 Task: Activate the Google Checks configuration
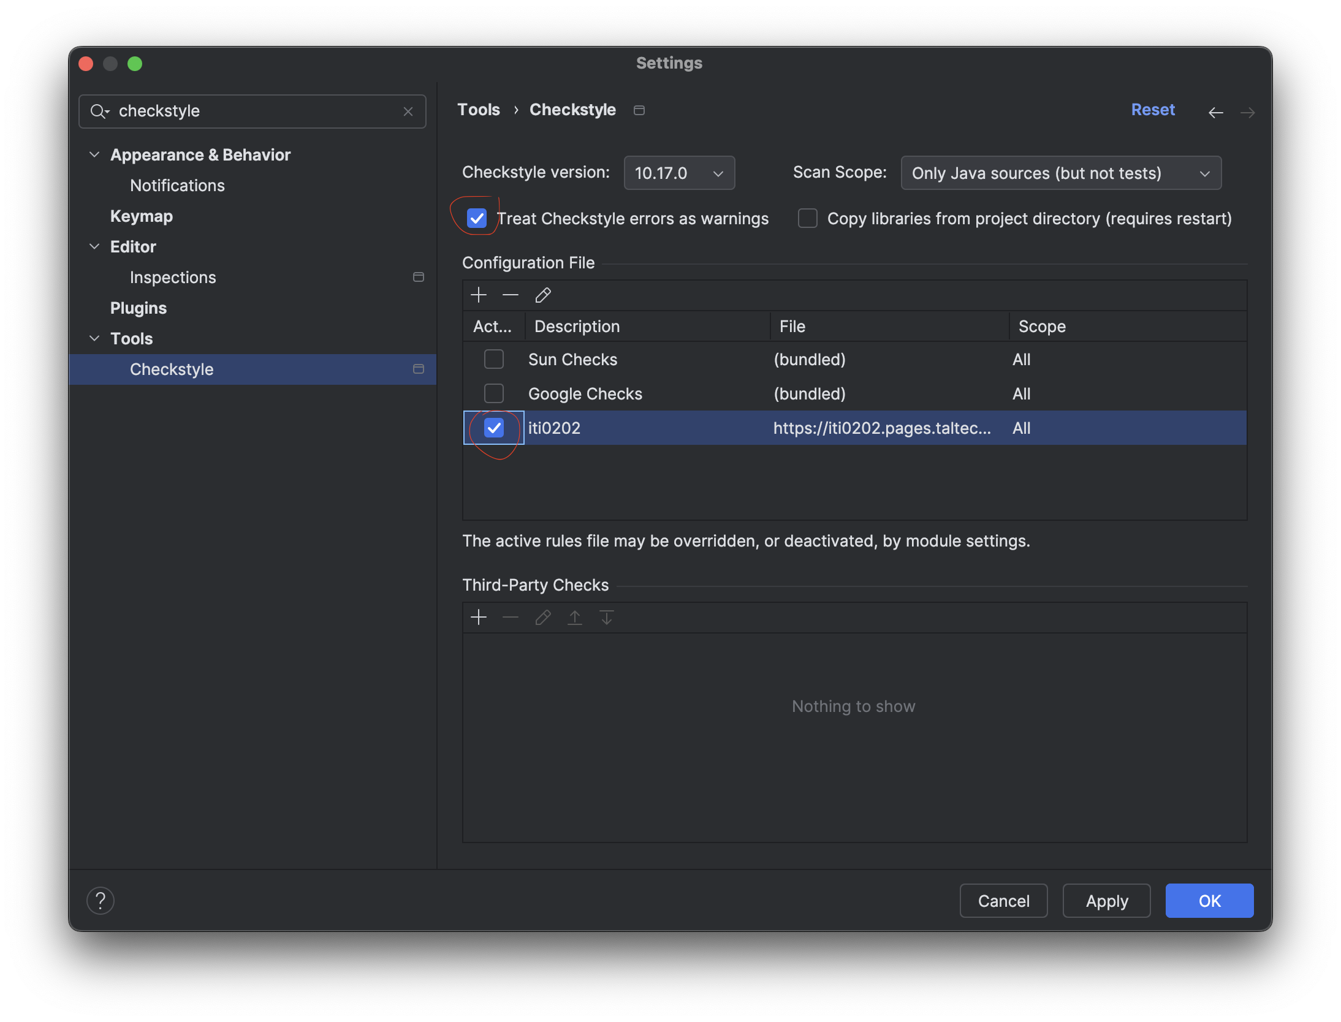click(x=494, y=394)
